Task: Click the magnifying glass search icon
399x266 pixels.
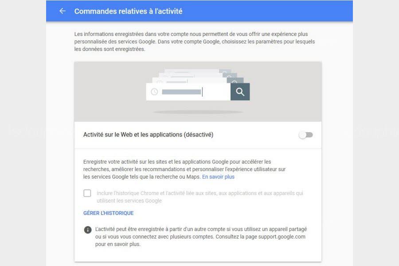Action: 240,92
